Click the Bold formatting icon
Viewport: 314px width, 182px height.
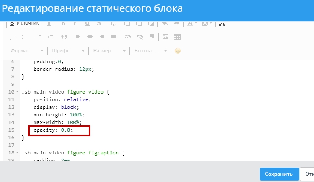63,24
